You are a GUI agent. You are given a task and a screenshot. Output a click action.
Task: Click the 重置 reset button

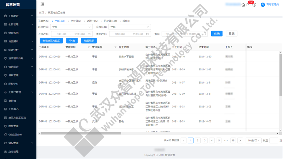tap(231, 34)
